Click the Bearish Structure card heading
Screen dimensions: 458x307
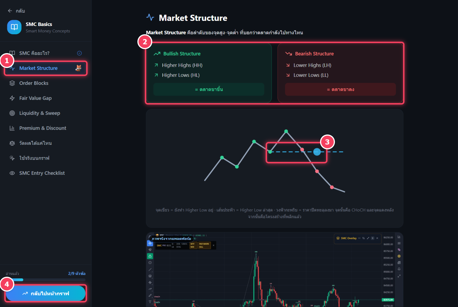(x=314, y=54)
